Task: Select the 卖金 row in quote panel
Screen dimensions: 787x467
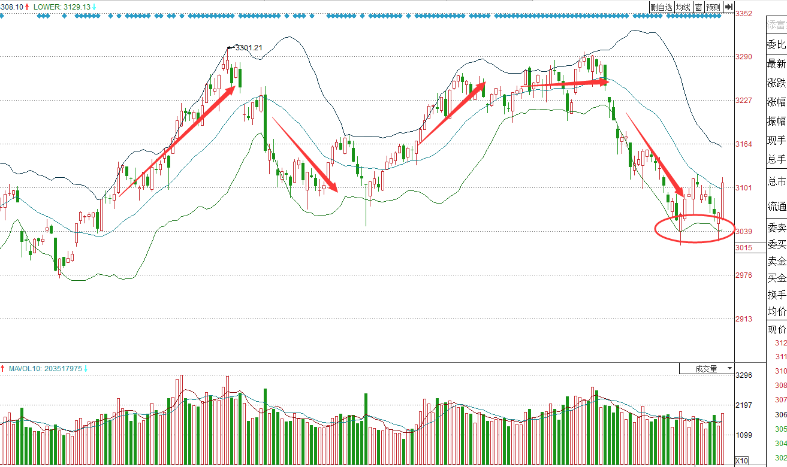Action: (776, 261)
